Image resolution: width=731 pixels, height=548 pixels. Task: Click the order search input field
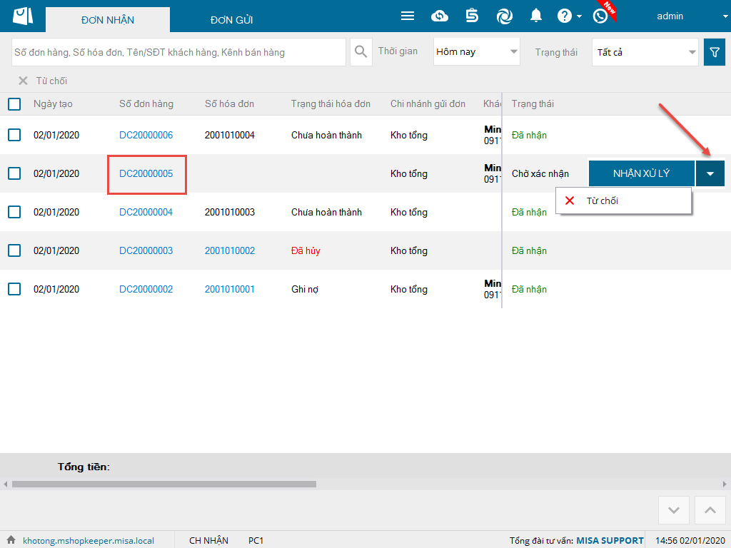click(178, 52)
